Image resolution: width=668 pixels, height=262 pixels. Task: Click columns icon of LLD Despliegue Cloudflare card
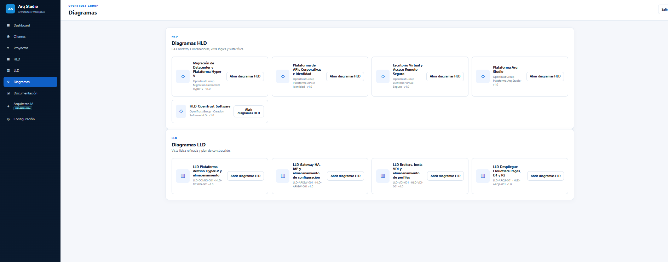pos(483,176)
